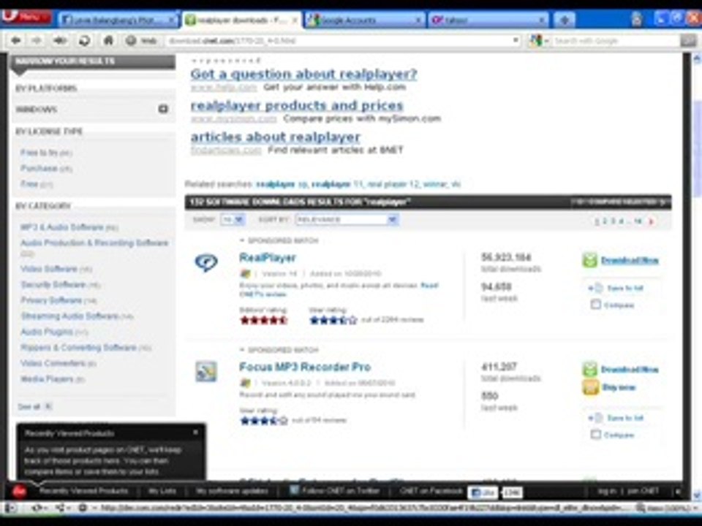
Task: Click Focus MP3 Recorder Pro product icon
Action: tap(206, 372)
